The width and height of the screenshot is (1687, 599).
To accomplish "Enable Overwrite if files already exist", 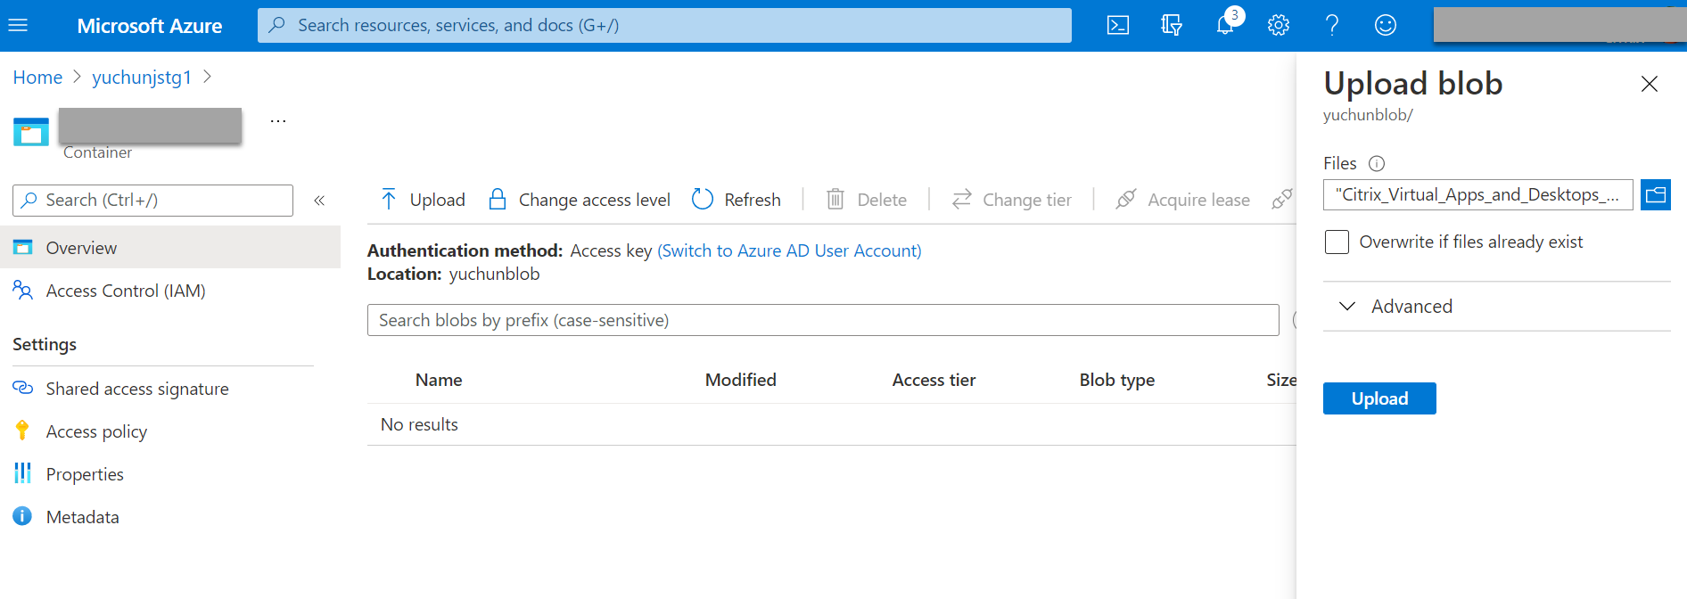I will click(x=1337, y=242).
